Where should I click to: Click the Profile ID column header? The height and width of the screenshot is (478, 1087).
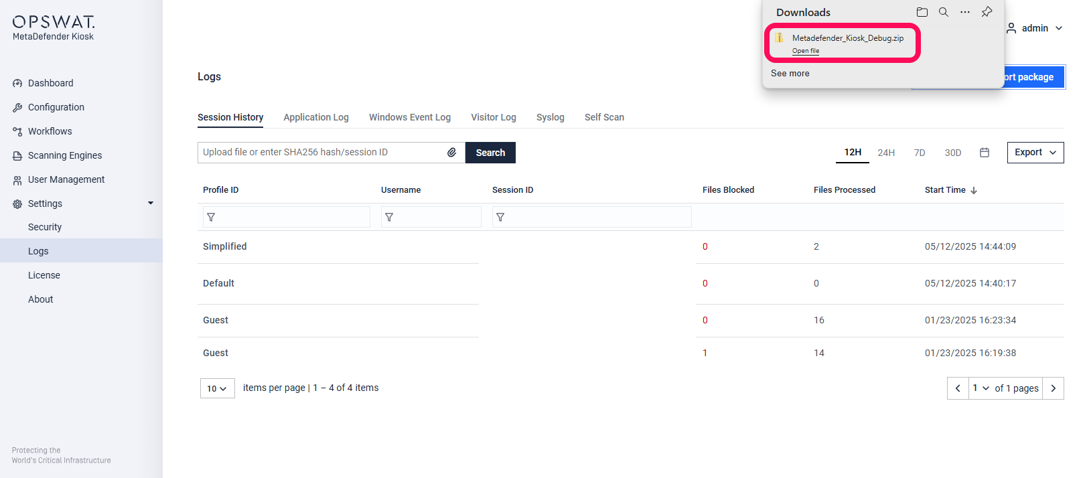pyautogui.click(x=221, y=190)
